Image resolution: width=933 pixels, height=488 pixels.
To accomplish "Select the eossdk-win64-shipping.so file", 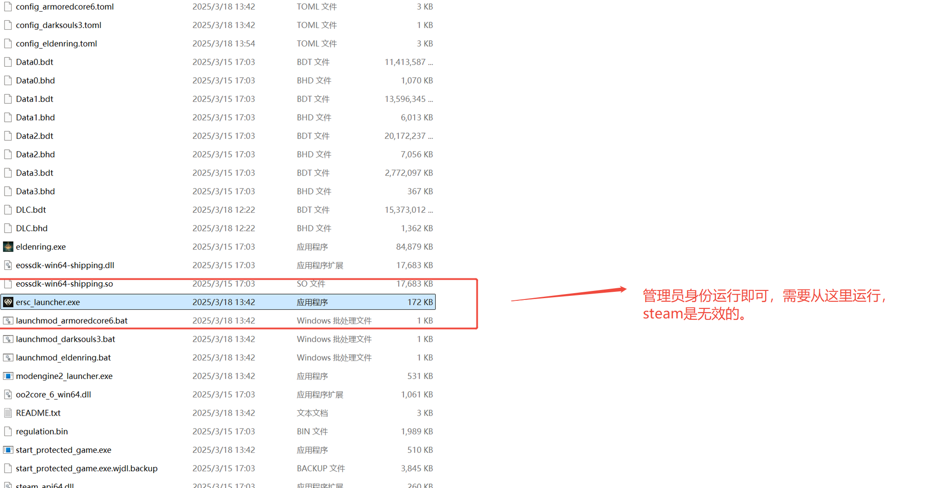I will click(65, 284).
